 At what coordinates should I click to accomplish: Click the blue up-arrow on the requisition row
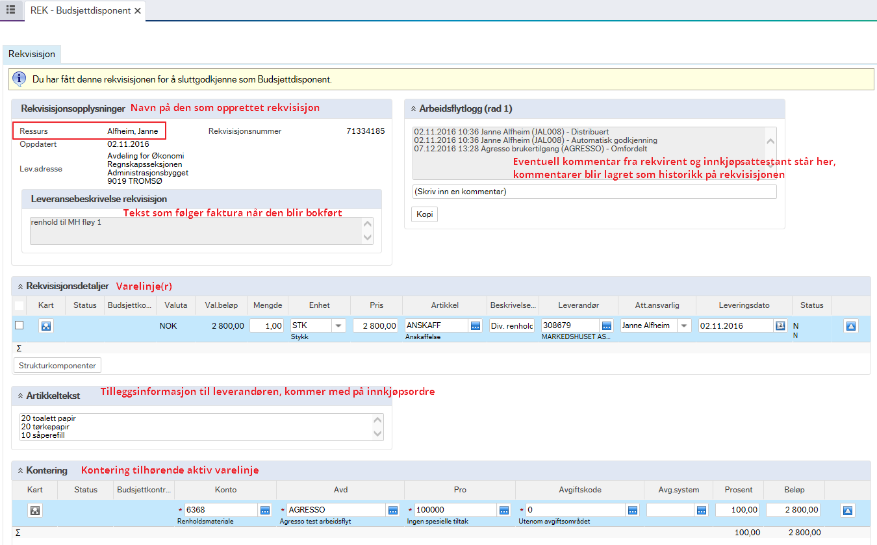point(850,326)
